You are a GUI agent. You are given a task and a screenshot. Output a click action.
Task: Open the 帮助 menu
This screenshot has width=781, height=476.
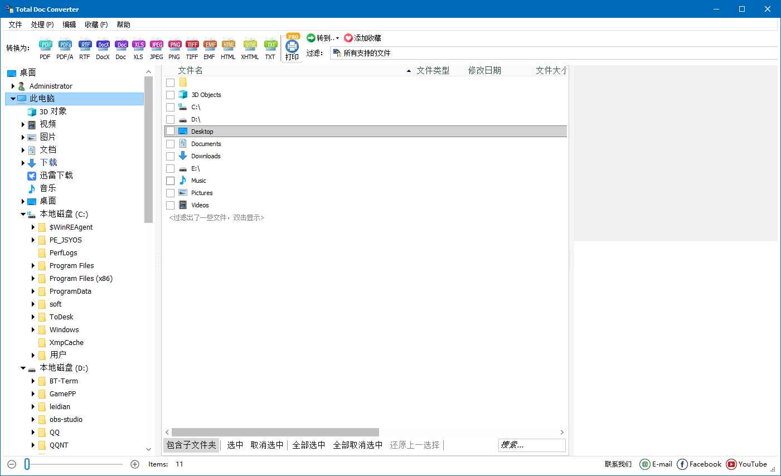click(123, 25)
